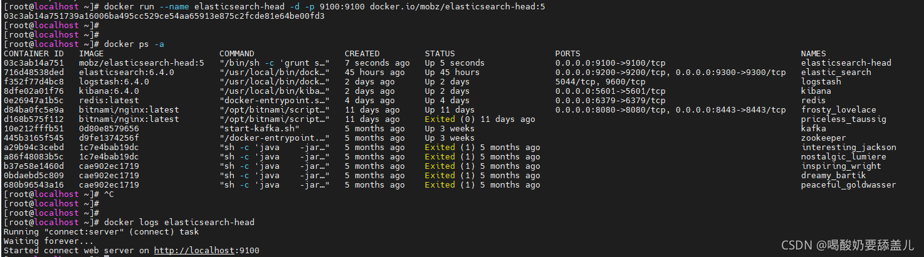Click container name interesting_jackson
Image resolution: width=924 pixels, height=257 pixels.
point(849,148)
